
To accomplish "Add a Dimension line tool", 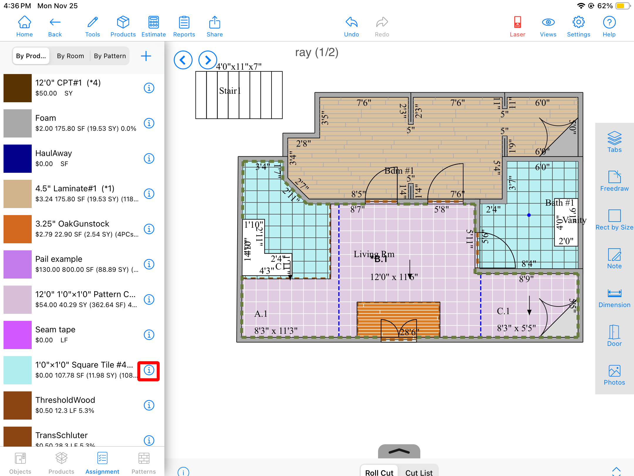I will [x=614, y=297].
